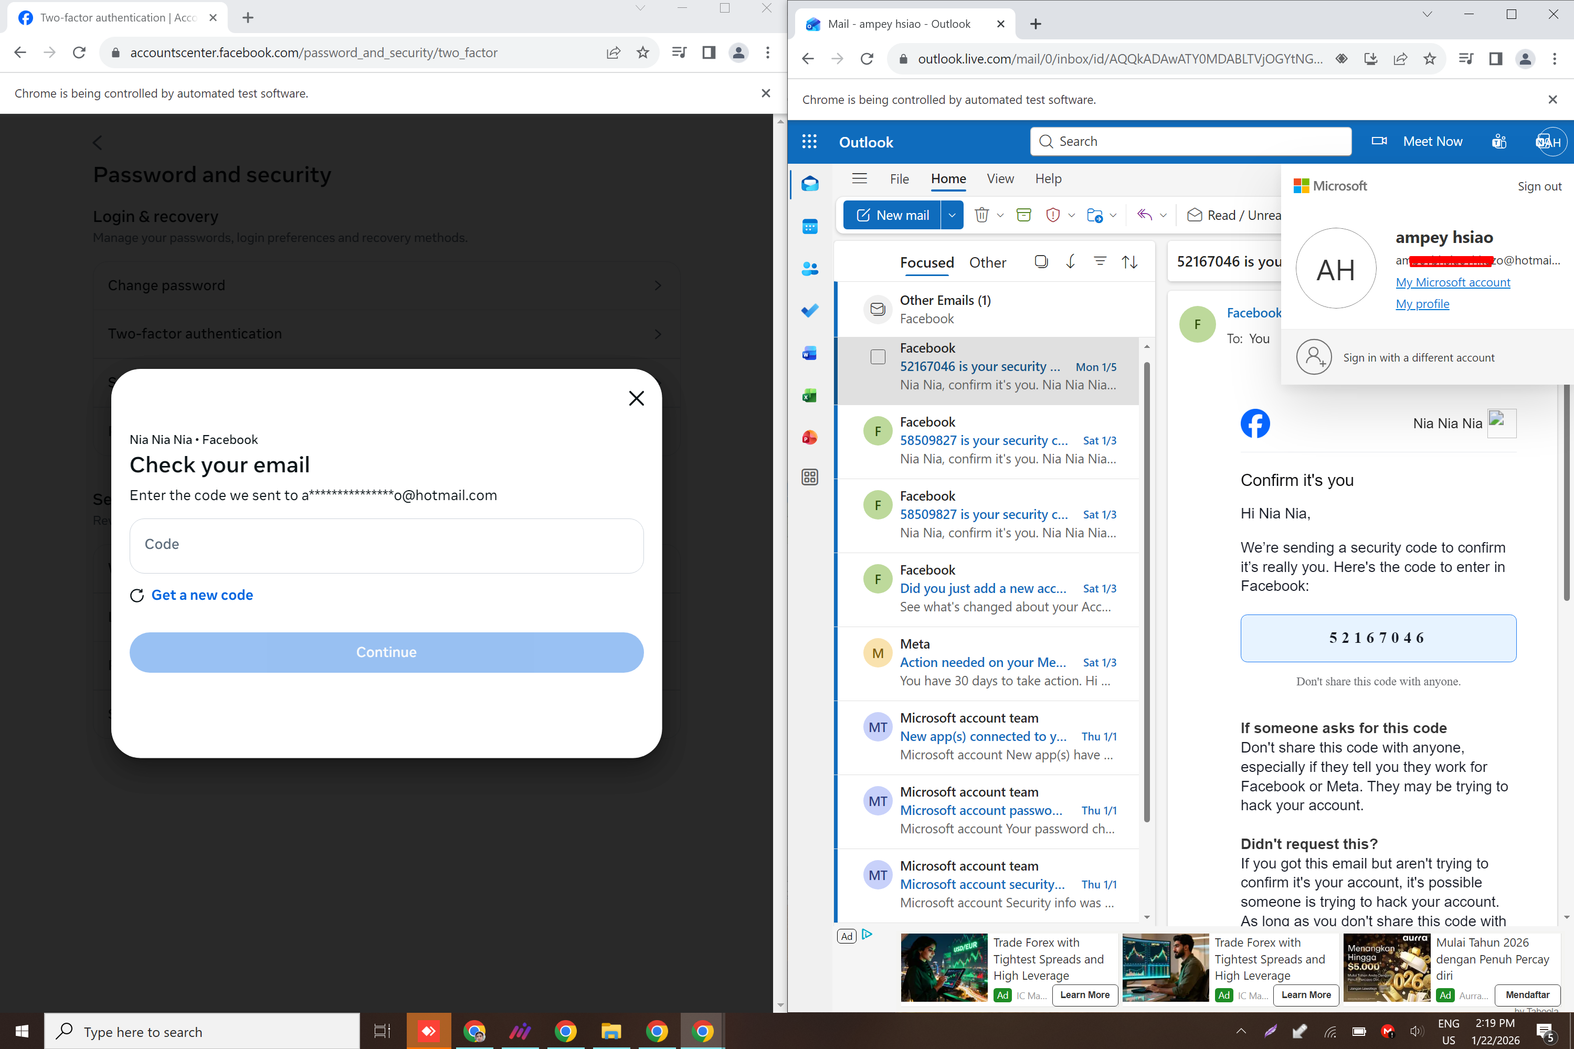
Task: Click the Sort arrows icon in message list
Action: coord(1130,261)
